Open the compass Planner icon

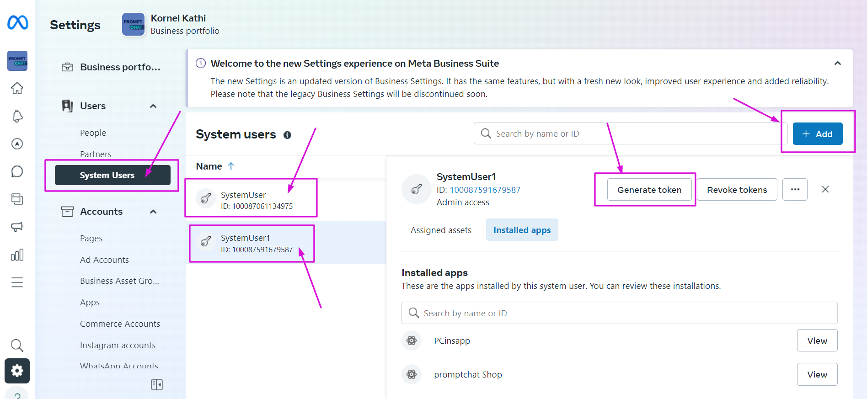[x=17, y=144]
